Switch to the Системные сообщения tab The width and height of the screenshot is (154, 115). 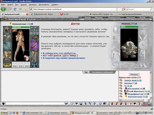(x=102, y=72)
